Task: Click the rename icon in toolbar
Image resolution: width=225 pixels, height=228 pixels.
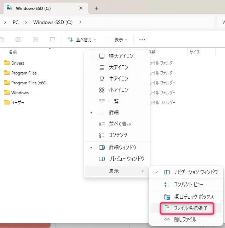Action: (18, 40)
